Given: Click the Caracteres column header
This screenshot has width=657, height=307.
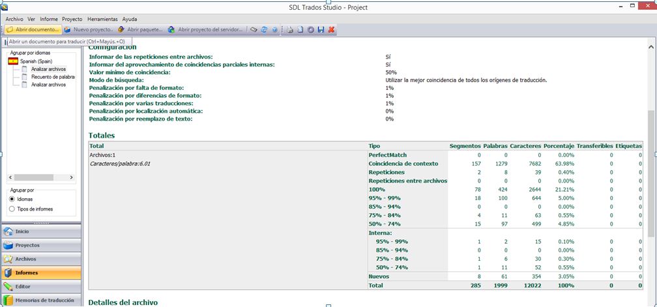Looking at the screenshot, I should click(525, 146).
